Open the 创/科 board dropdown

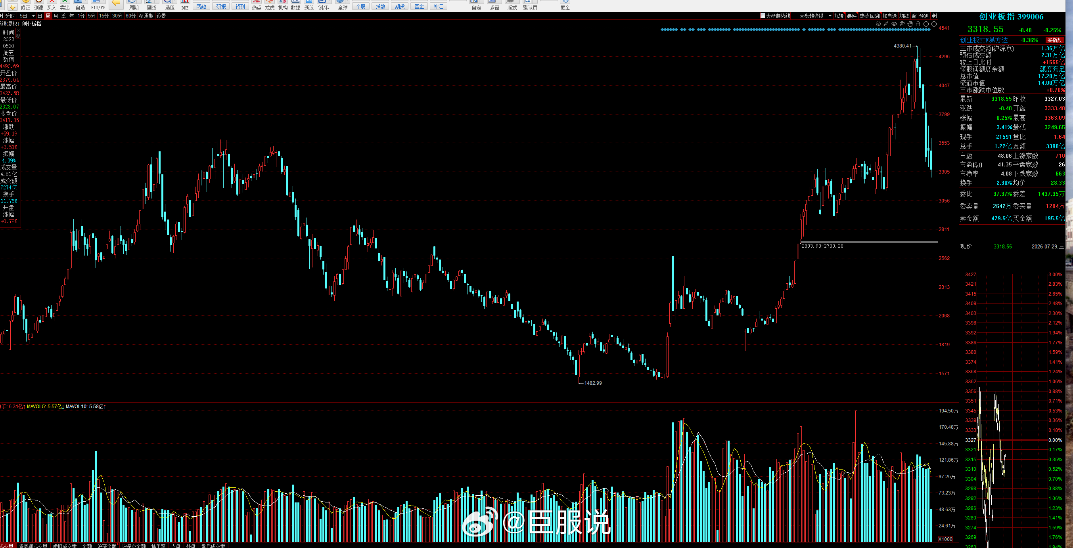324,5
